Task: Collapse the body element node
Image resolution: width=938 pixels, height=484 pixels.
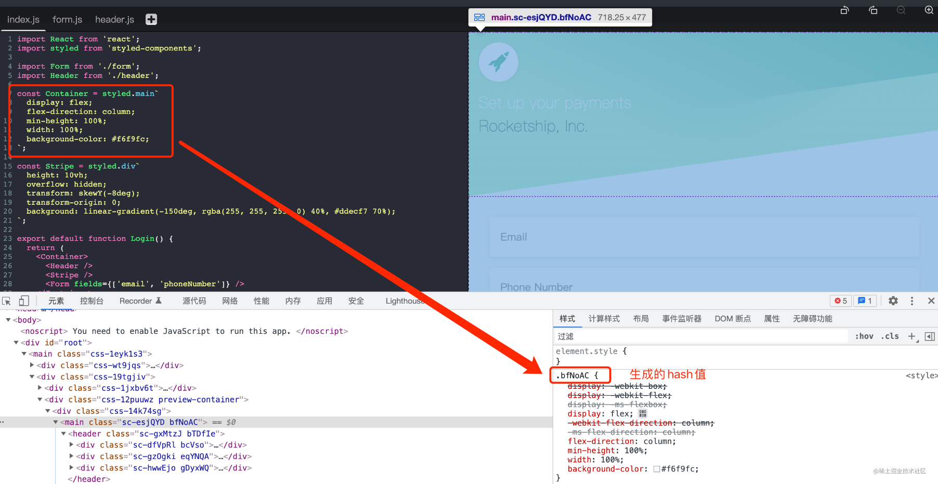Action: pos(8,320)
